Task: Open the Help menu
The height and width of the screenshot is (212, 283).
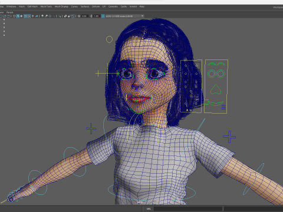Action: (x=142, y=6)
